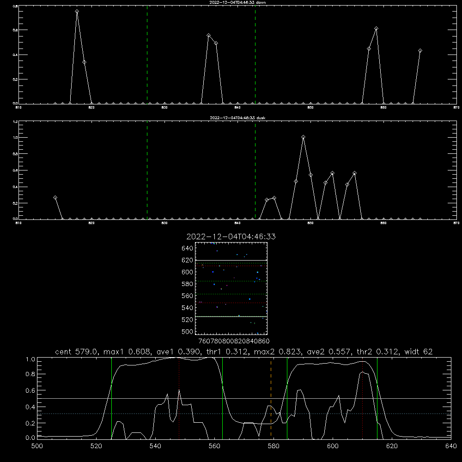This screenshot has width=462, height=462.
Task: Select 'max1 0.608' in the bottom plot title
Action: click(x=128, y=352)
